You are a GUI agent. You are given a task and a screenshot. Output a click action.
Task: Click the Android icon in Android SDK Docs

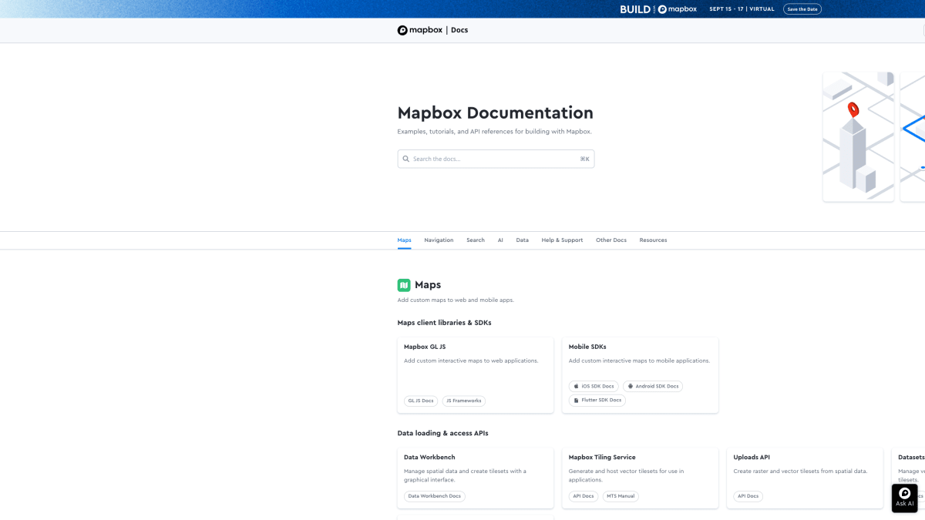[630, 386]
